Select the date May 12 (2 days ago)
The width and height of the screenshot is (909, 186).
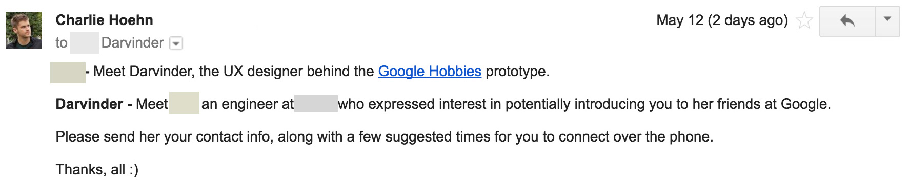[x=722, y=20]
